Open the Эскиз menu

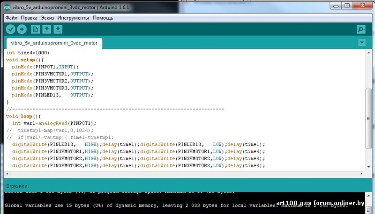click(47, 18)
